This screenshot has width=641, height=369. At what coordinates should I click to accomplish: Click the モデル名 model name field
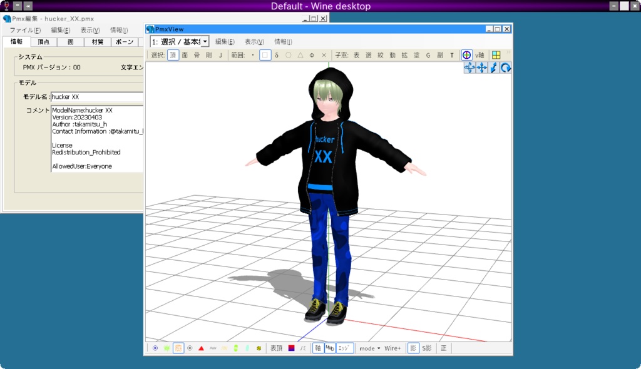97,97
